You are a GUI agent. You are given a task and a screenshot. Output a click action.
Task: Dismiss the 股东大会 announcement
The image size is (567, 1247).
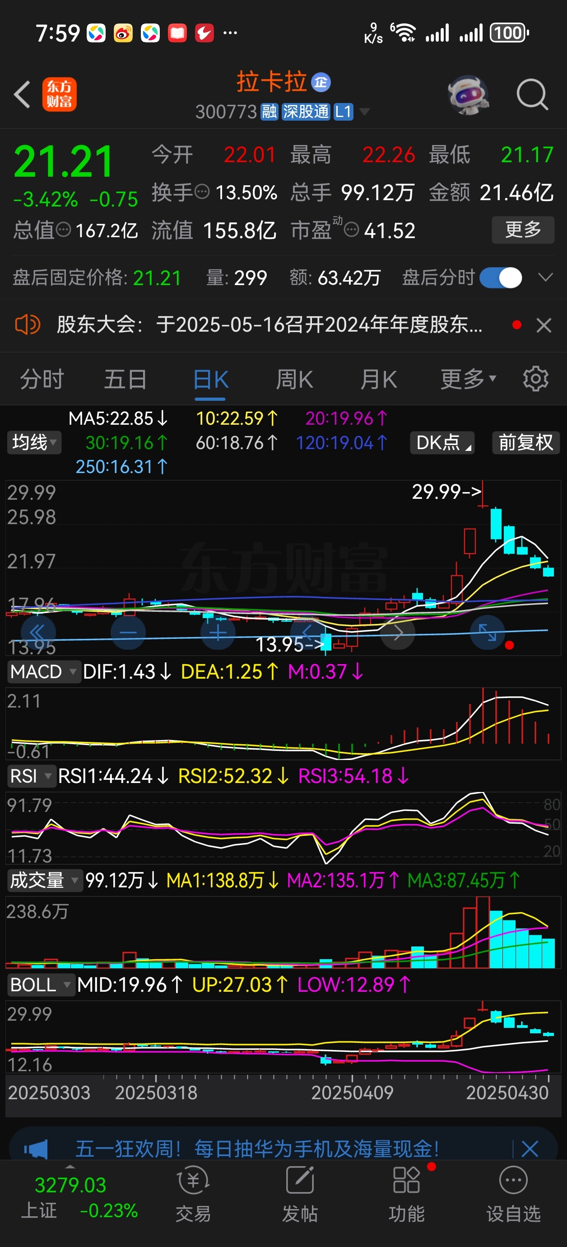tap(544, 325)
